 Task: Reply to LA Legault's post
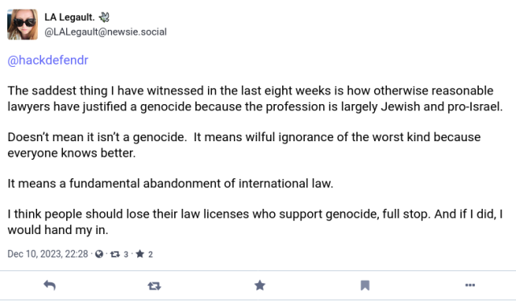(x=49, y=286)
